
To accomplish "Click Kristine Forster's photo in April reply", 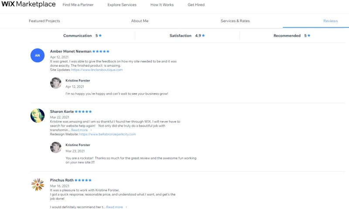I will pos(56,83).
